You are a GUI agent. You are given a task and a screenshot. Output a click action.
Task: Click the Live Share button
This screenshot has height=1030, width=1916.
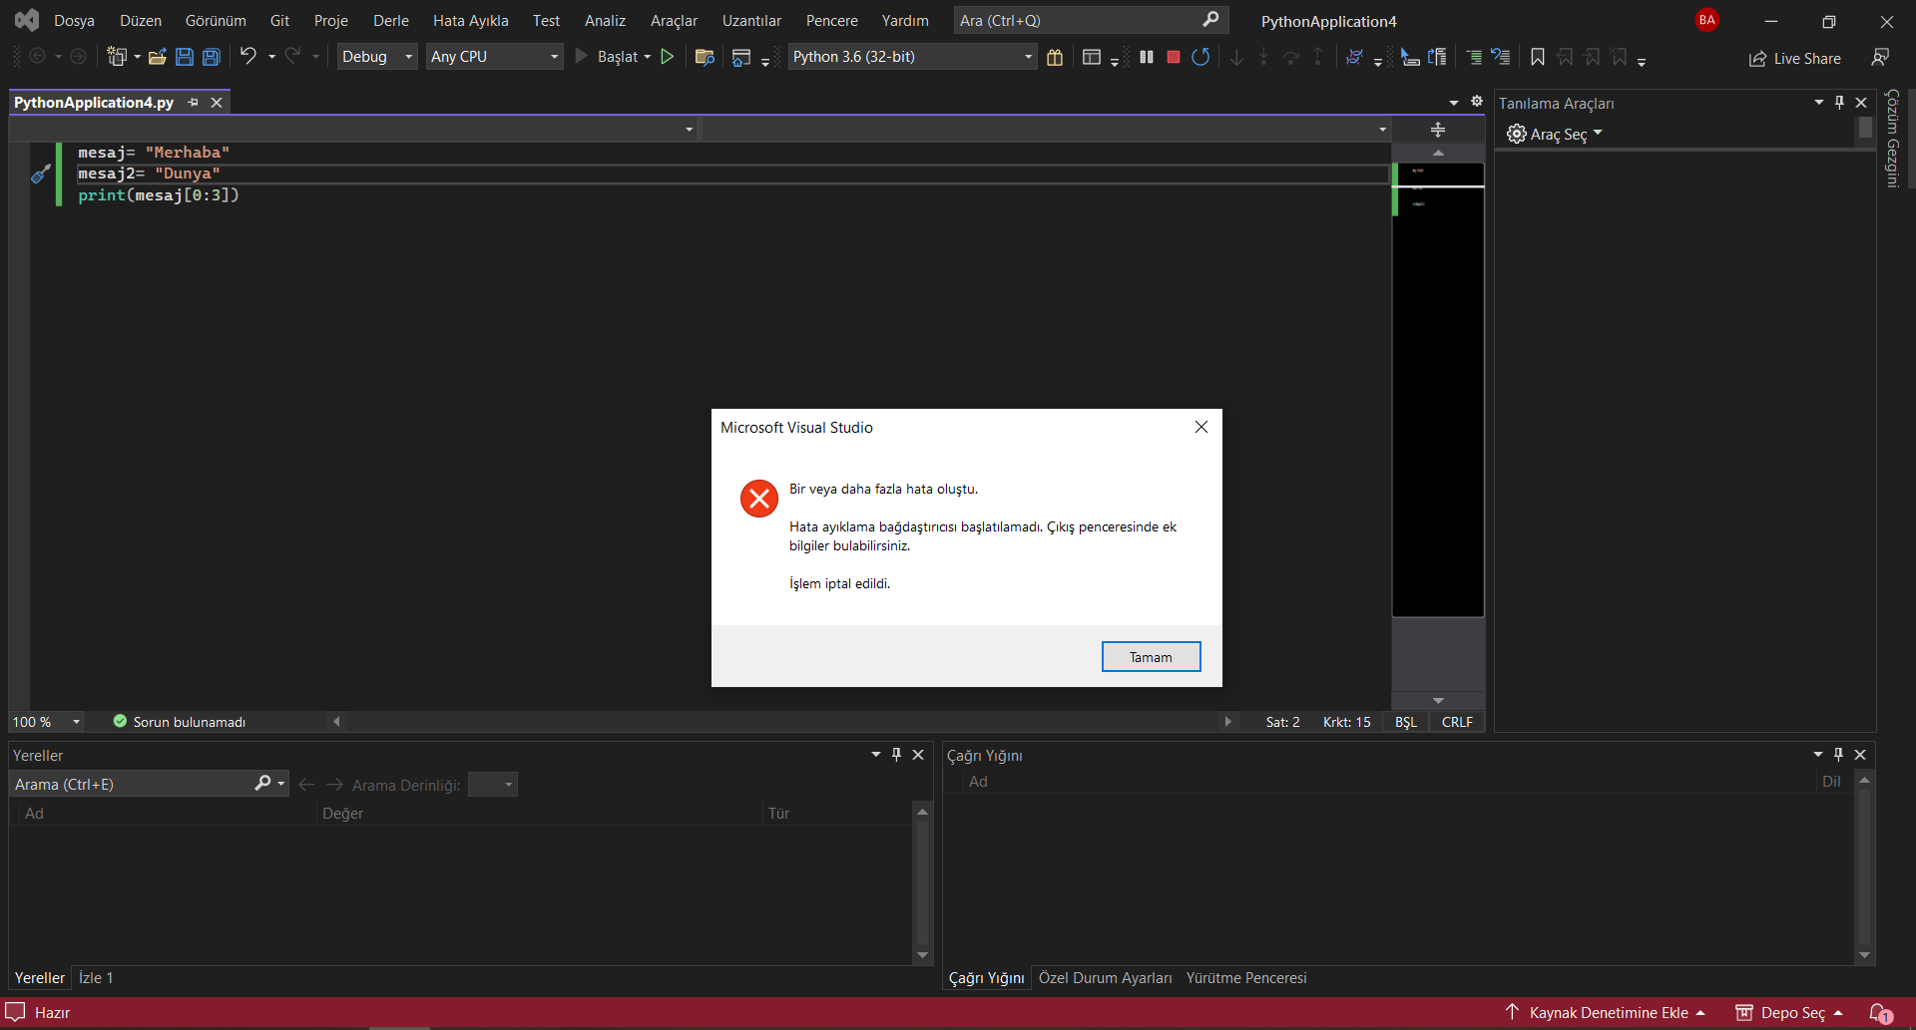click(1795, 59)
